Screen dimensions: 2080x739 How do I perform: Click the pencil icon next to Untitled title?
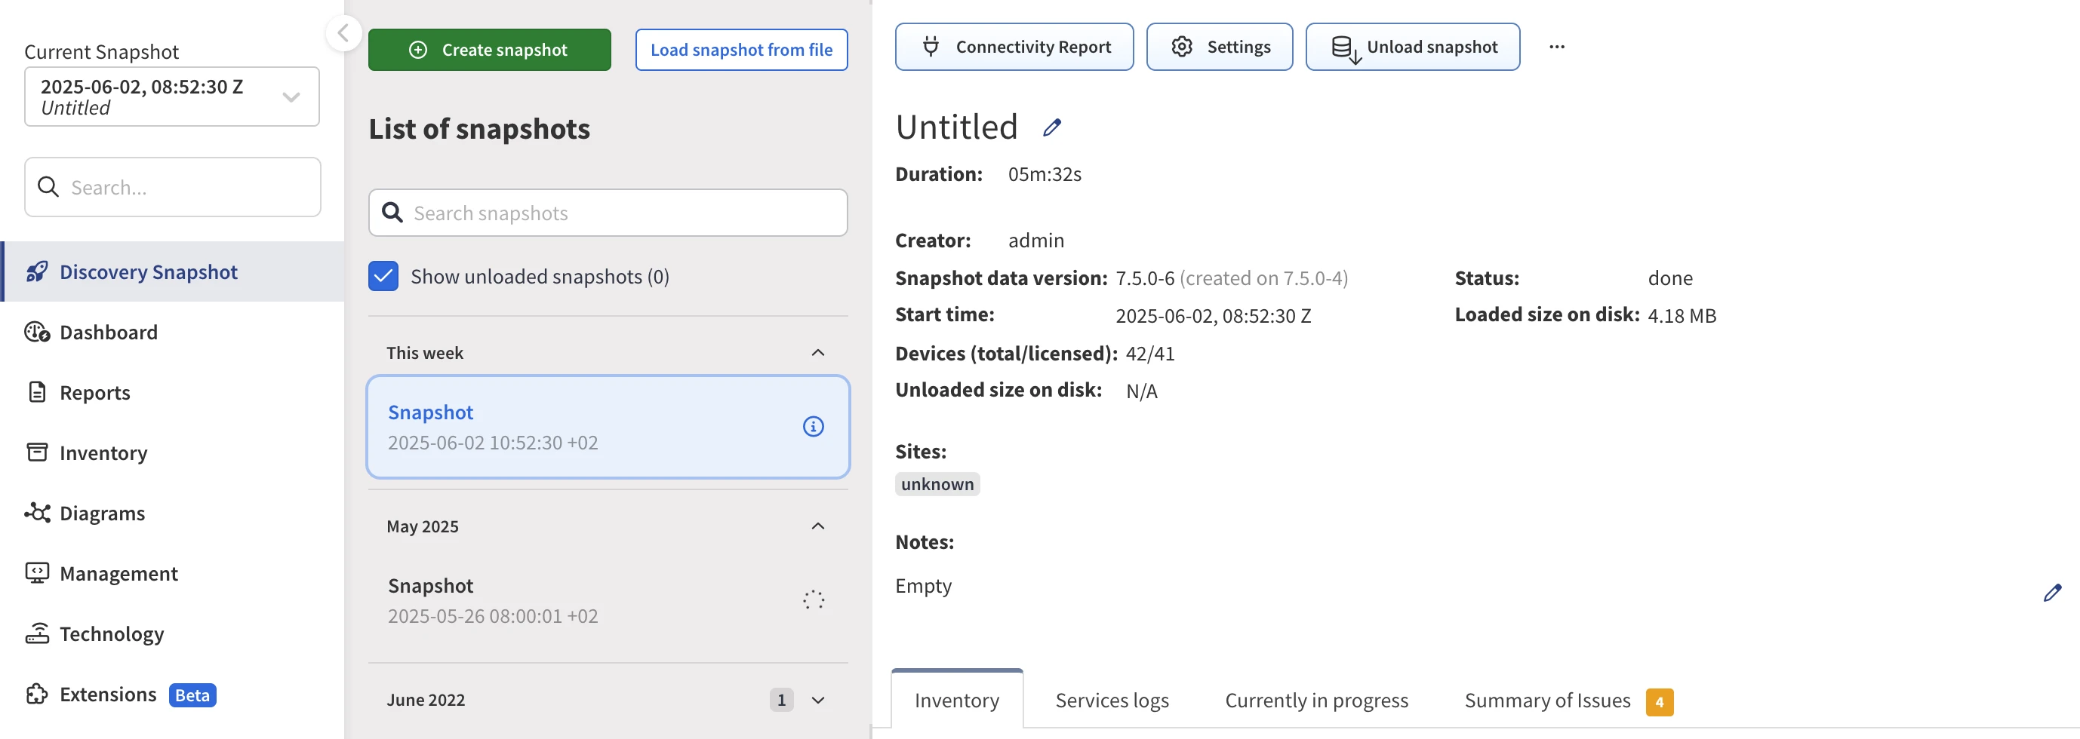pos(1051,127)
